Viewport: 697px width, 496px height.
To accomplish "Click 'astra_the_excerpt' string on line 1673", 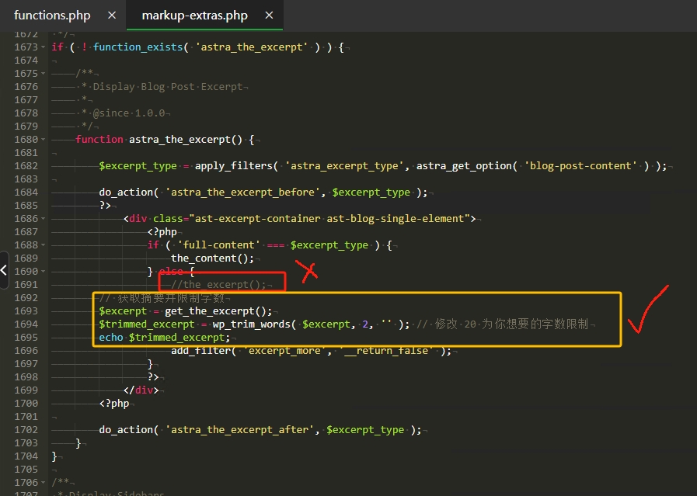I will [252, 47].
